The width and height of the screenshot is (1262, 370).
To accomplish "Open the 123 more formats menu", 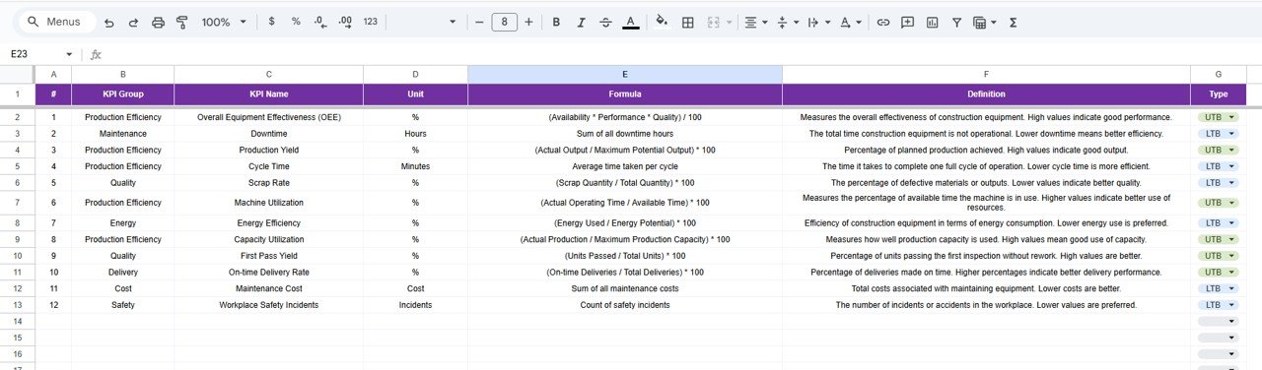I will coord(371,22).
